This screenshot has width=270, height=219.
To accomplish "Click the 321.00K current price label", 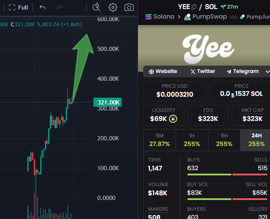I will tap(108, 102).
